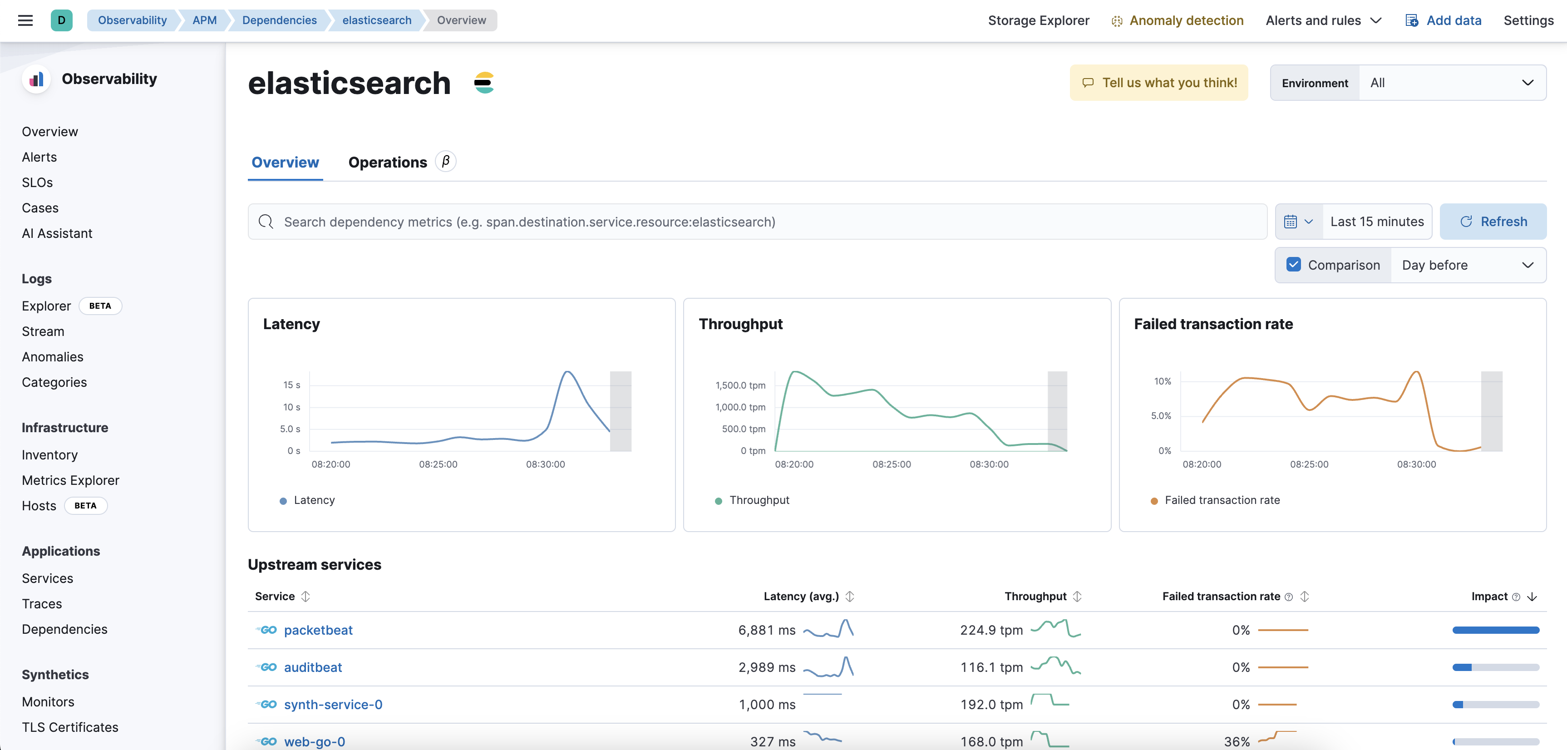The width and height of the screenshot is (1567, 750).
Task: Open Dependencies in sidebar
Action: pyautogui.click(x=64, y=630)
